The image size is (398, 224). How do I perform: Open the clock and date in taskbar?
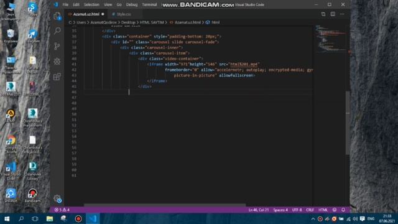pos(387,218)
